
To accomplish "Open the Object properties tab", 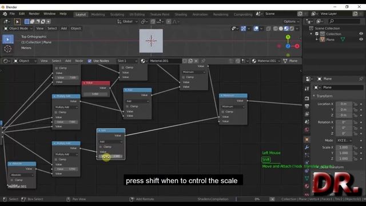I will 307,140.
